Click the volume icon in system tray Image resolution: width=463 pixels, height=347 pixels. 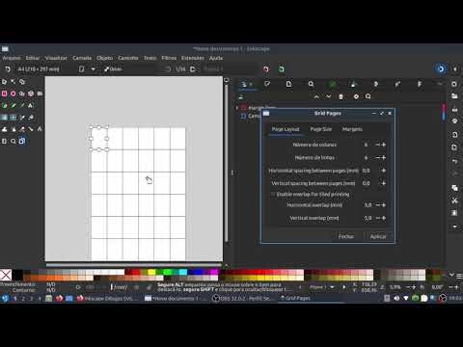[x=396, y=298]
